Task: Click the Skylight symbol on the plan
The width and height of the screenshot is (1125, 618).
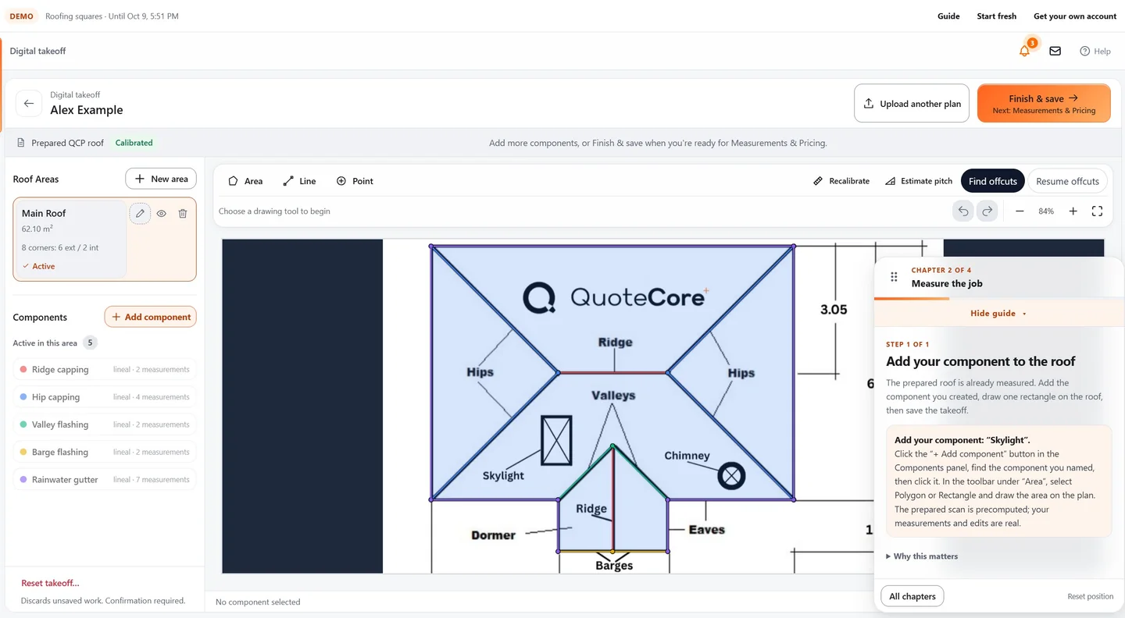Action: 556,441
